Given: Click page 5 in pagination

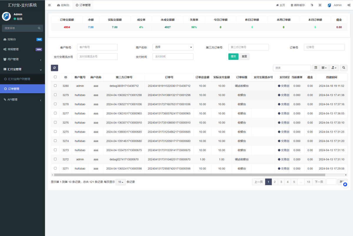Looking at the screenshot, I should coord(294,182).
